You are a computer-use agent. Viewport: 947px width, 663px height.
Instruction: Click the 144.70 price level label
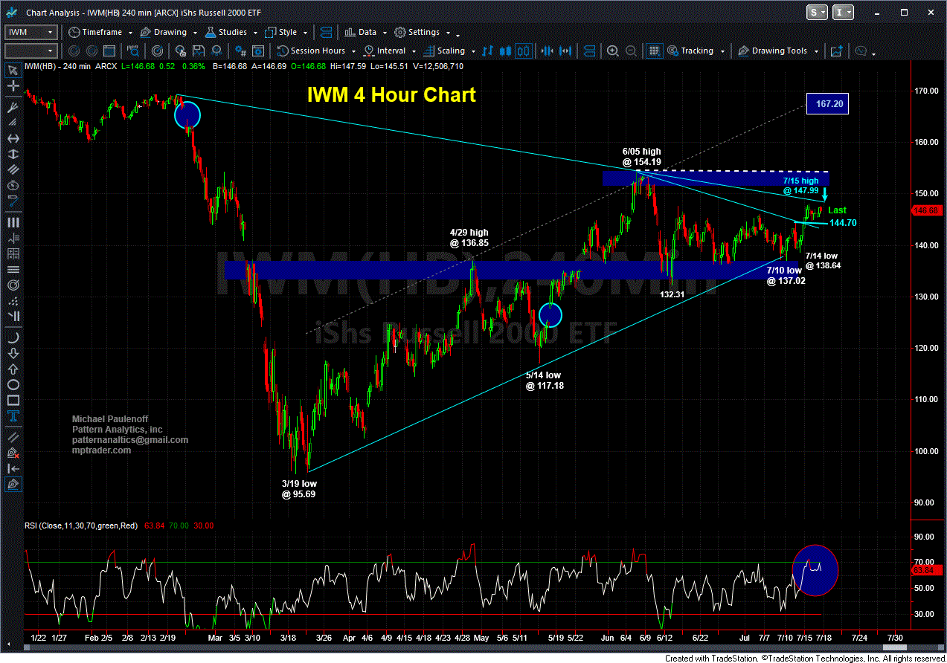(x=843, y=222)
